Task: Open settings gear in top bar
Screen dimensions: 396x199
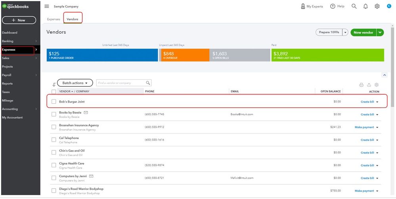Action: pyautogui.click(x=377, y=6)
